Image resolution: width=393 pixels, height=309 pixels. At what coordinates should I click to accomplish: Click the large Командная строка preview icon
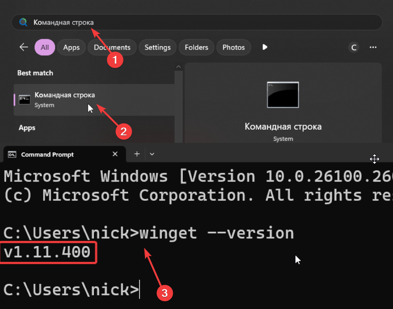tap(283, 94)
